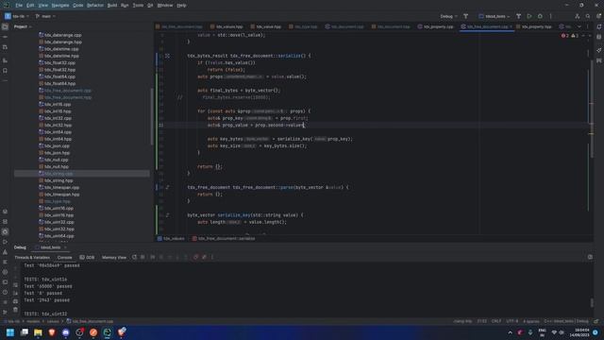Open the Project tool window icon
604x340 pixels.
coord(5,27)
